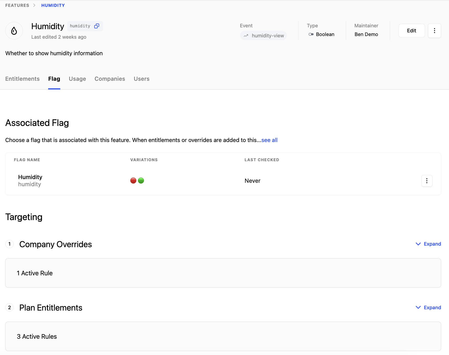Open the 3 Active Rules panel
Viewport: 449px width, 355px height.
click(x=223, y=336)
